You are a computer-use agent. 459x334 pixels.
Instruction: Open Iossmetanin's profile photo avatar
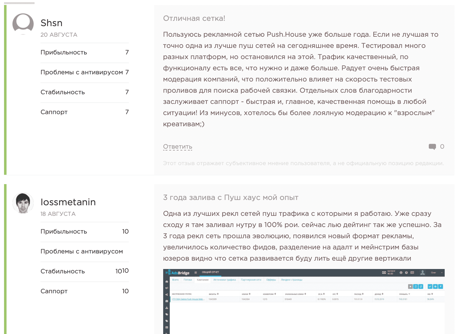click(x=23, y=203)
